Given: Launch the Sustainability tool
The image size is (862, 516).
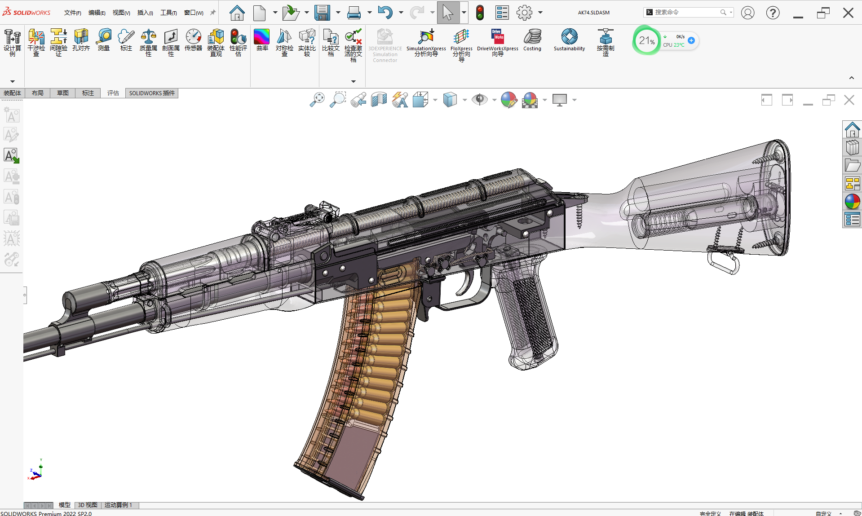Looking at the screenshot, I should [x=569, y=40].
